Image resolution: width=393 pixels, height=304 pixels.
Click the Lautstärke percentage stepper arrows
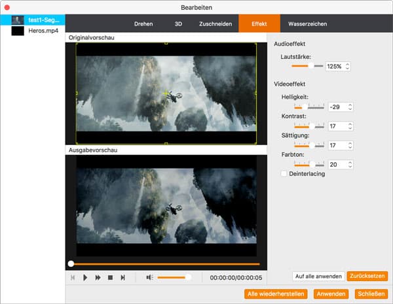pyautogui.click(x=347, y=66)
